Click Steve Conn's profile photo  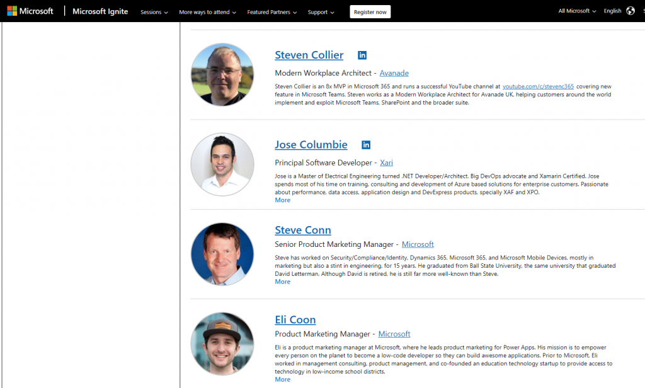(x=222, y=254)
